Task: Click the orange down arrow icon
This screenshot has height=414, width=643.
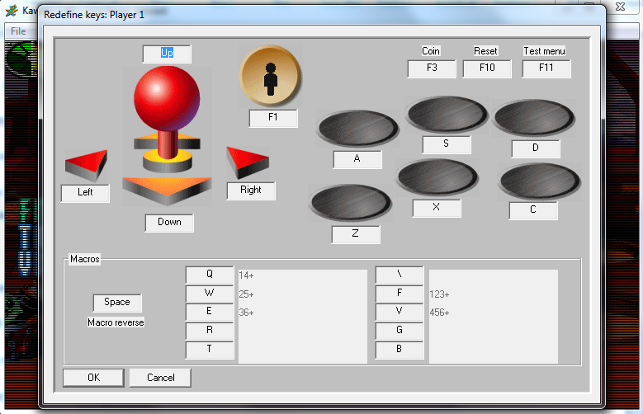Action: coord(168,190)
